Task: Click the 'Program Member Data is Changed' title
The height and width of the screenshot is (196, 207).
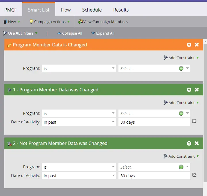Action: click(x=50, y=45)
